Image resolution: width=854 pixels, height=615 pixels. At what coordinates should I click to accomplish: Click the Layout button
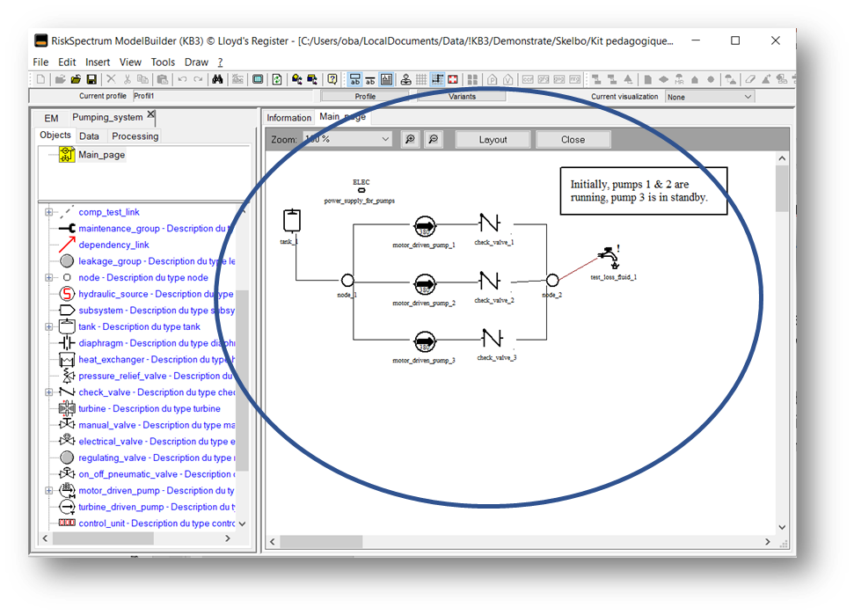click(493, 139)
